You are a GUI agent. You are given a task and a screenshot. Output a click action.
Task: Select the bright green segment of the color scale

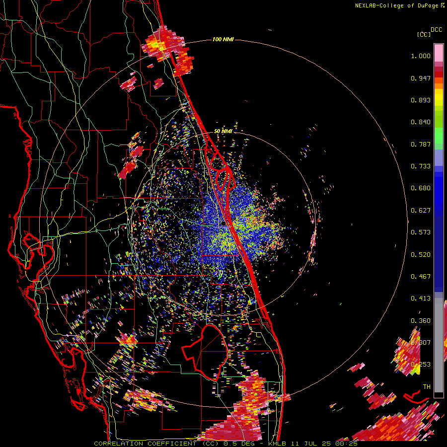(x=439, y=136)
